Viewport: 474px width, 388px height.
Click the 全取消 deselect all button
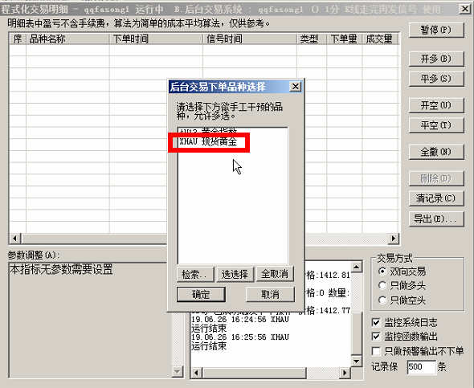pyautogui.click(x=275, y=274)
